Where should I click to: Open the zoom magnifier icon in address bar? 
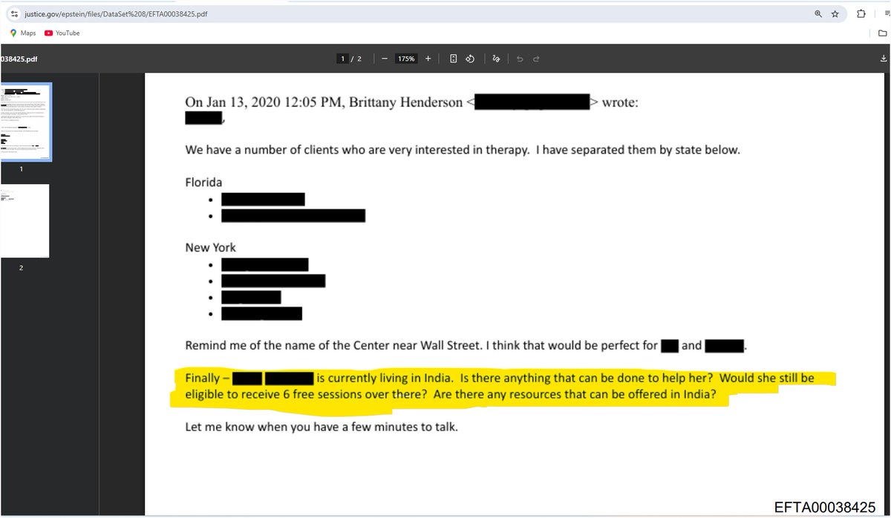tap(818, 13)
